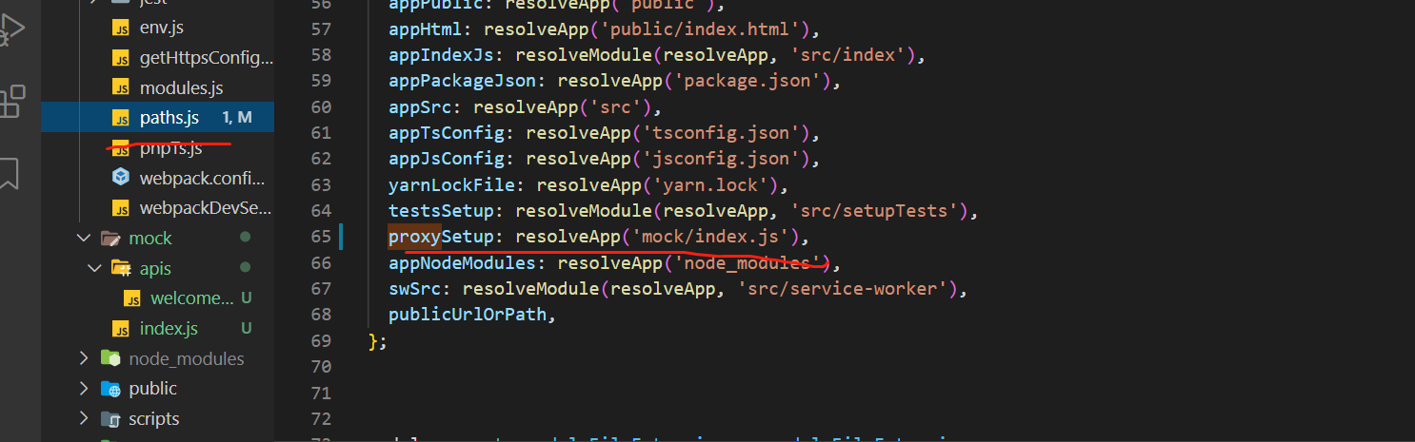Open webpack.config file from explorer
1415x442 pixels.
202,177
